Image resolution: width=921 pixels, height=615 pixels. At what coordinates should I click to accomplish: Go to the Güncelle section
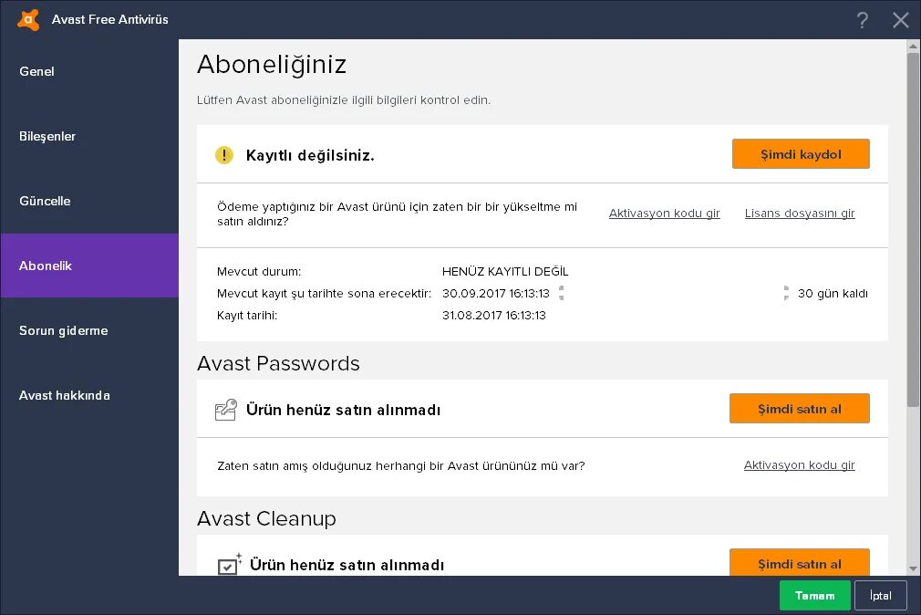pyautogui.click(x=45, y=201)
